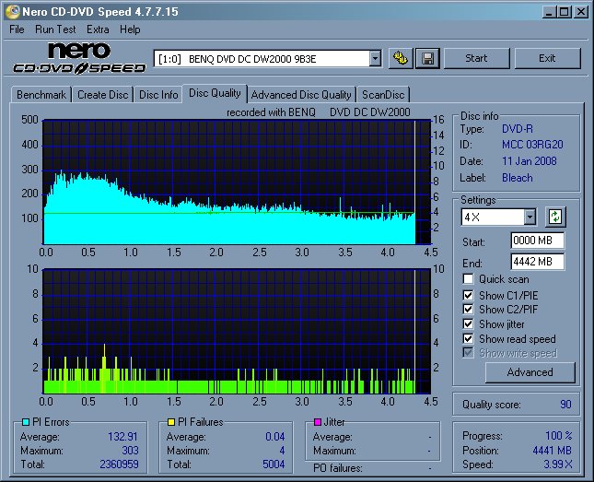This screenshot has height=482, width=594.
Task: Click the Progress value 100 %
Action: [x=558, y=435]
